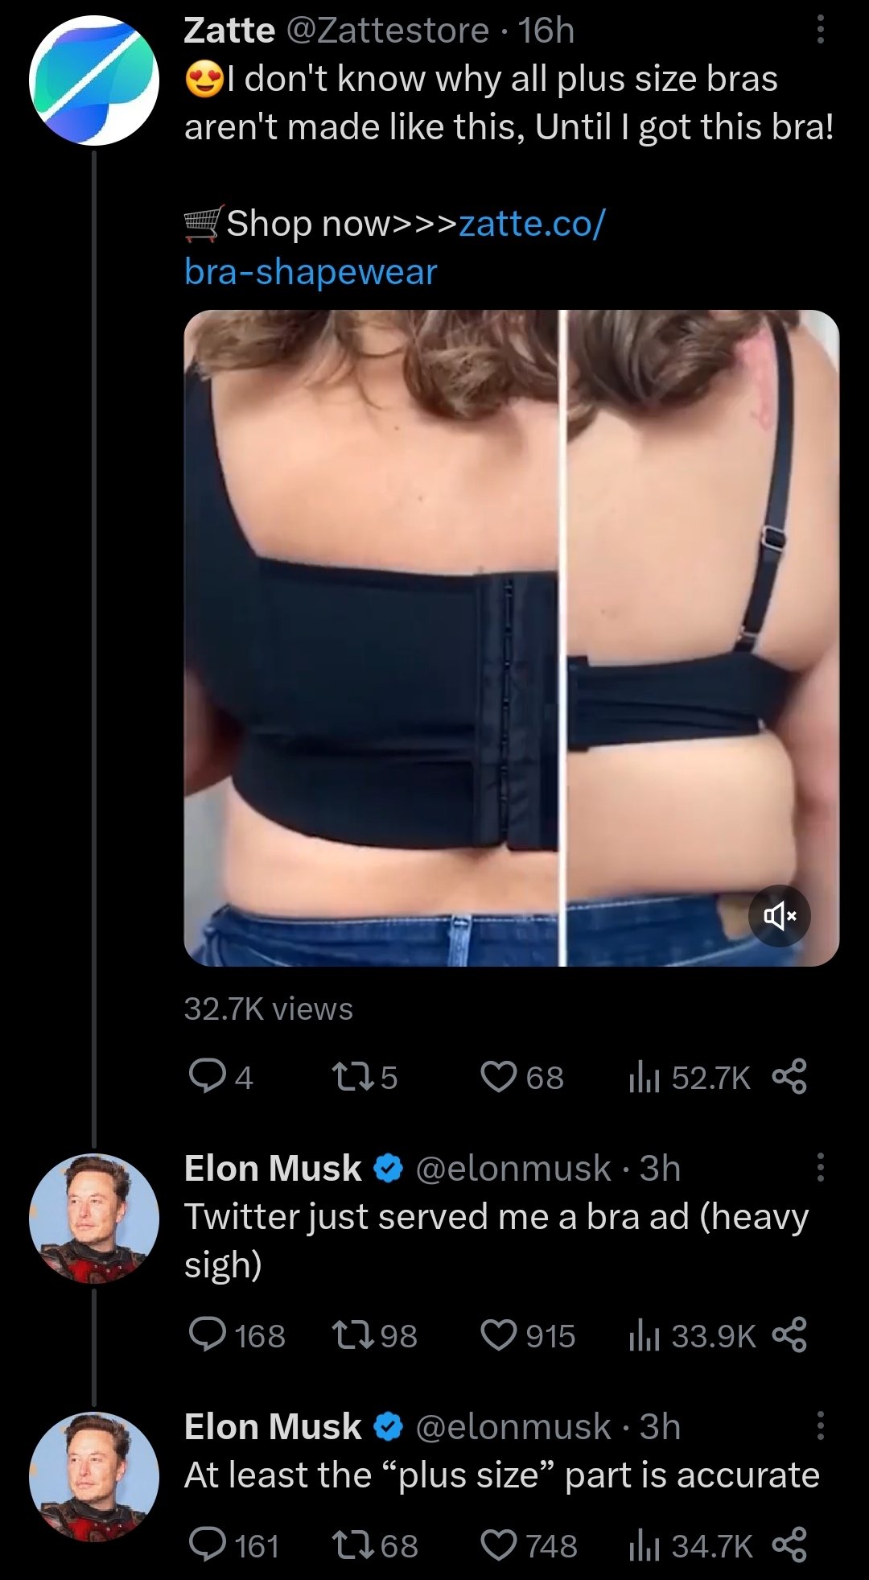Like the 'plus size part is accurate' tweet

(498, 1545)
